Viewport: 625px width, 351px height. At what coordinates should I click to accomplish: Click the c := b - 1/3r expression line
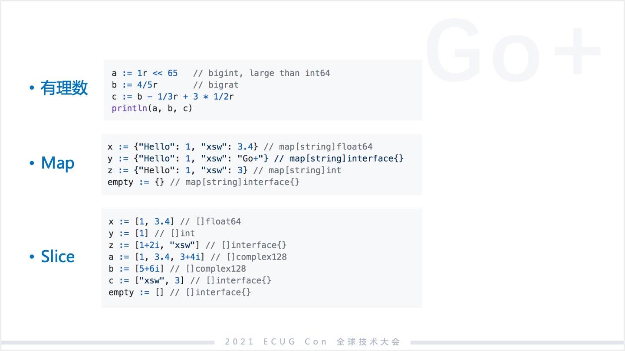point(173,97)
